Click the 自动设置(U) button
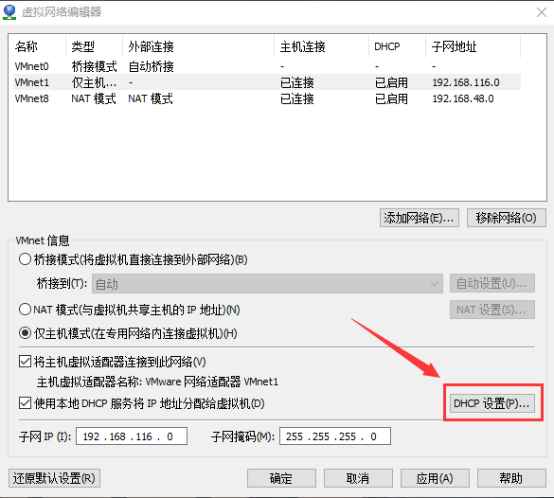 (x=492, y=283)
